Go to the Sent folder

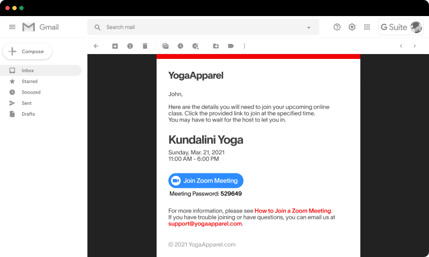(x=27, y=103)
